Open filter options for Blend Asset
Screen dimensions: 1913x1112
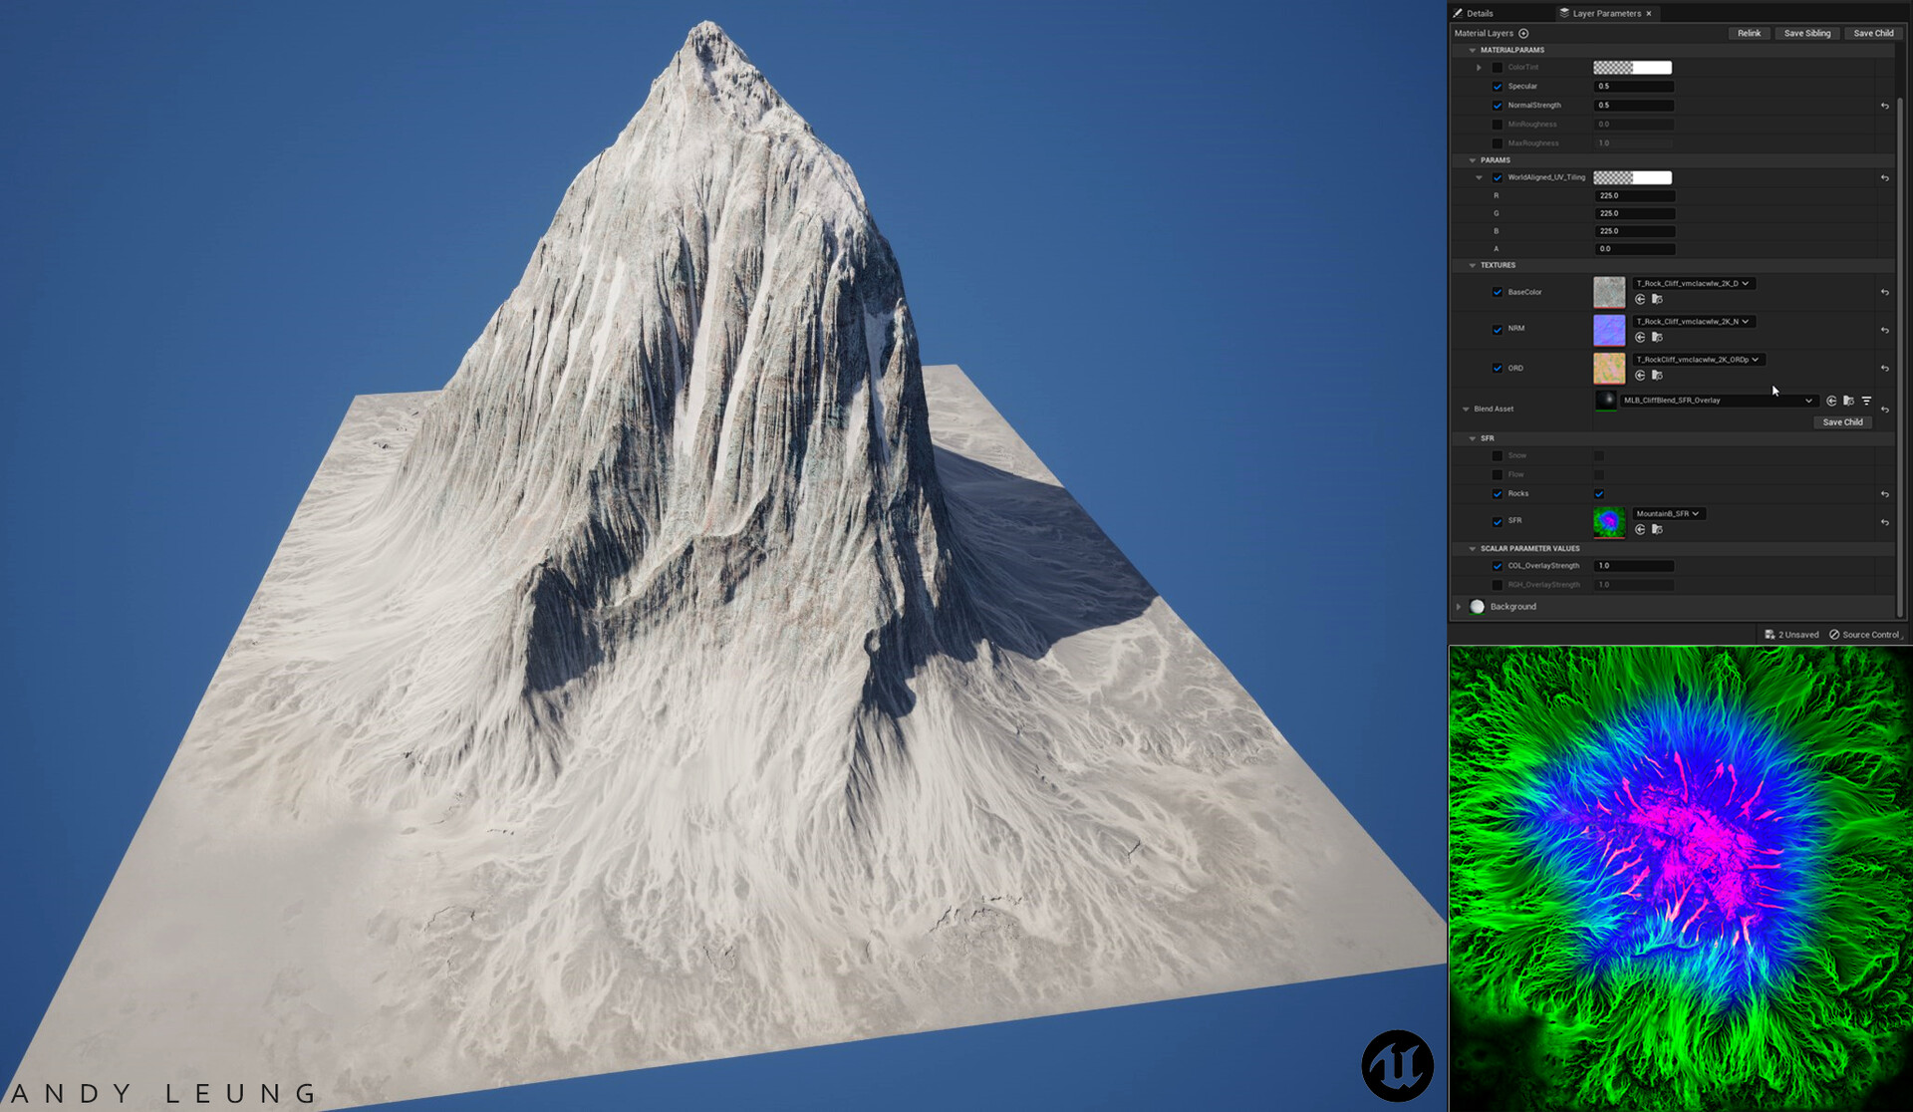tap(1866, 401)
